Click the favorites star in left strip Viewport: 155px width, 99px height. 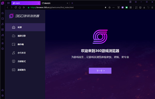[x=3, y=43]
